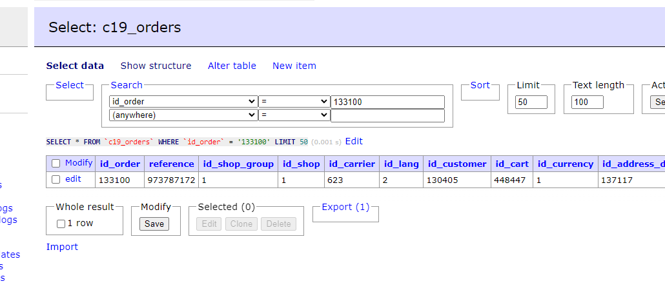Check the row checkbox for order 133100
This screenshot has height=288, width=665.
tap(56, 180)
